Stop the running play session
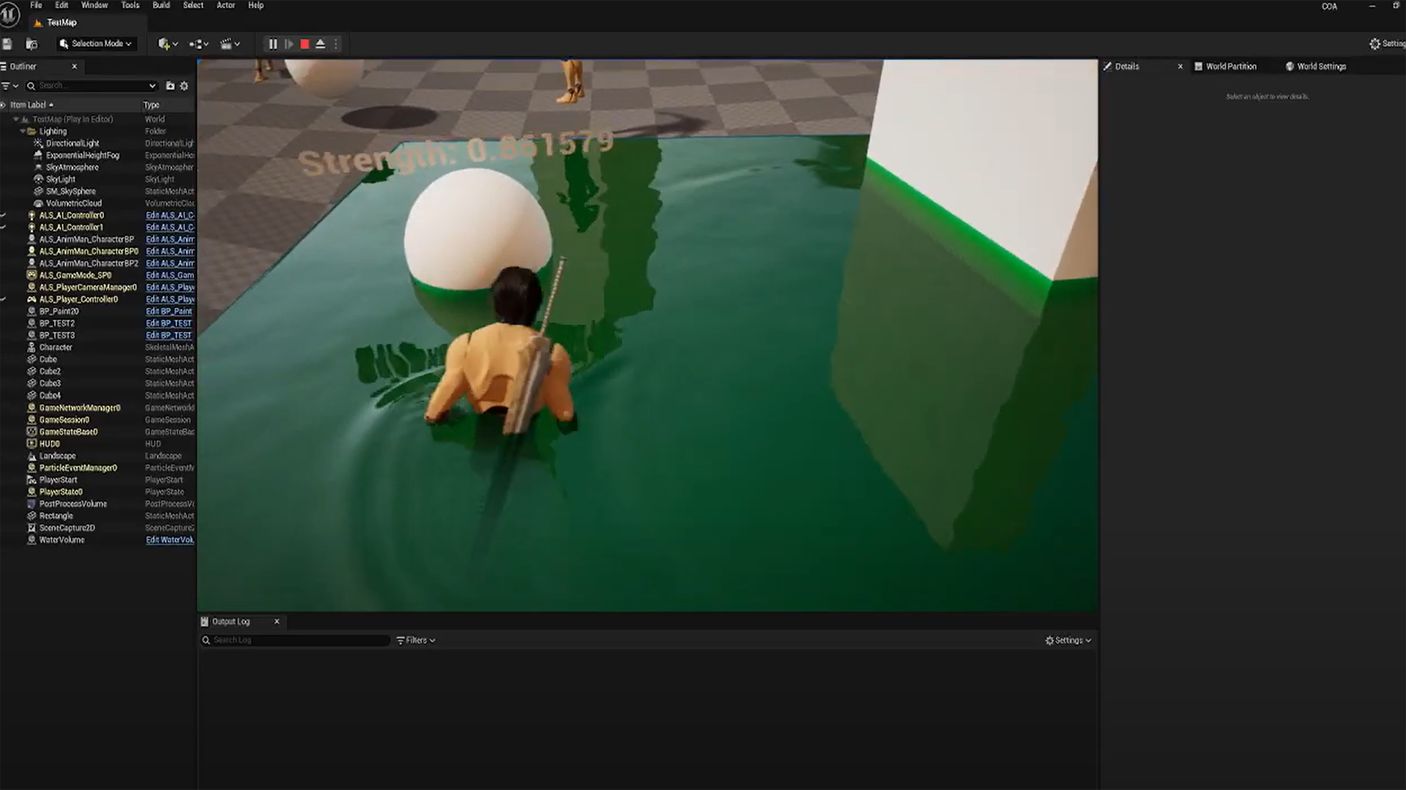This screenshot has height=790, width=1406. click(305, 44)
